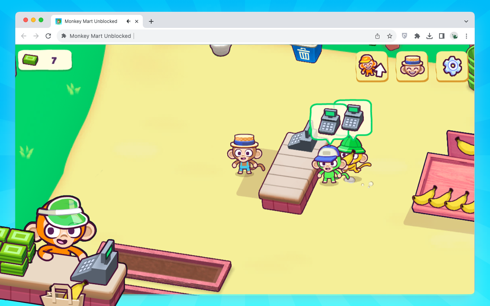The height and width of the screenshot is (306, 490).
Task: Open browser downloads
Action: point(430,36)
